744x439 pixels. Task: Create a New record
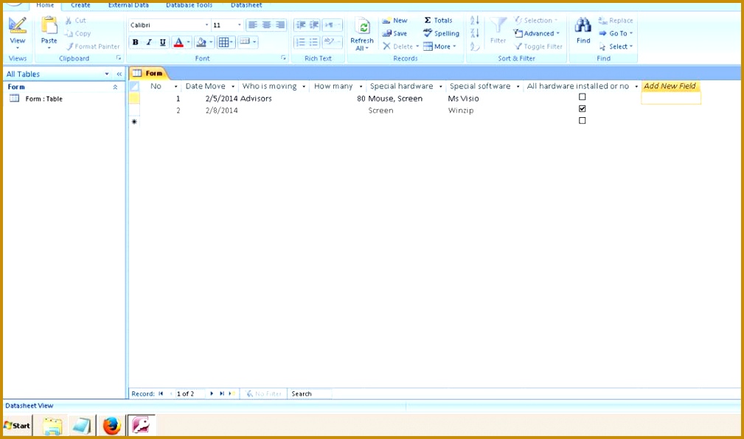tap(394, 21)
